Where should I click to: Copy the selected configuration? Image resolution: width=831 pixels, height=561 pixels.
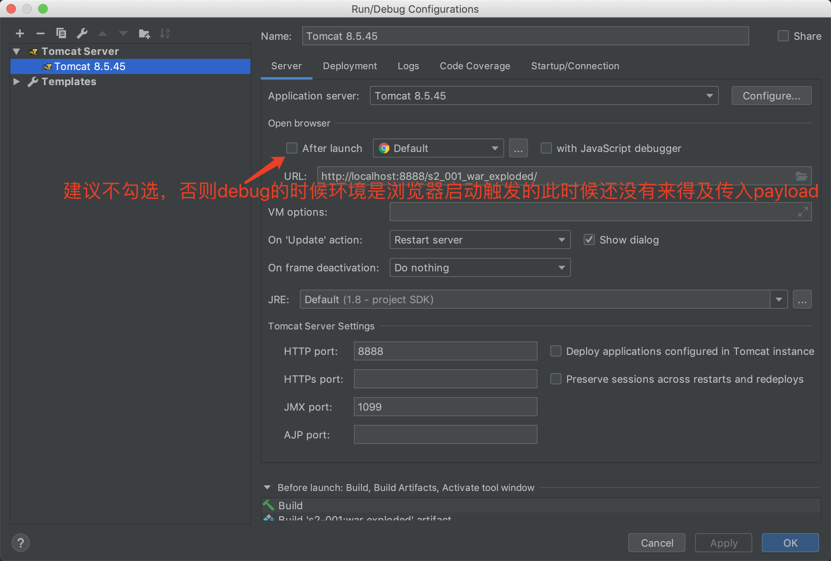click(x=61, y=33)
